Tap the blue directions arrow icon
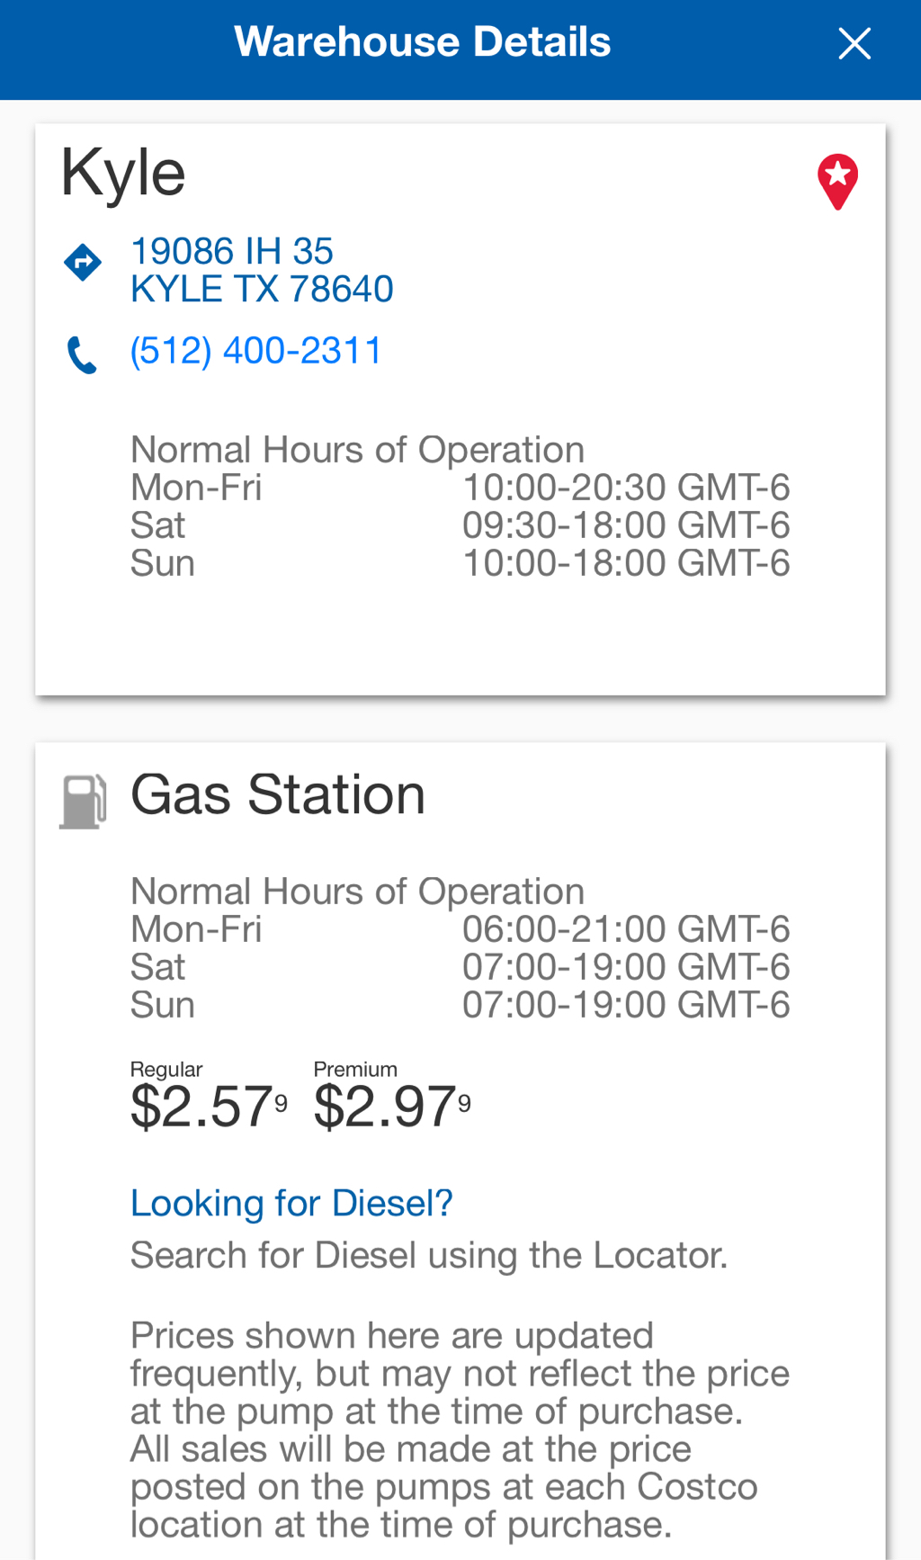 tap(83, 263)
